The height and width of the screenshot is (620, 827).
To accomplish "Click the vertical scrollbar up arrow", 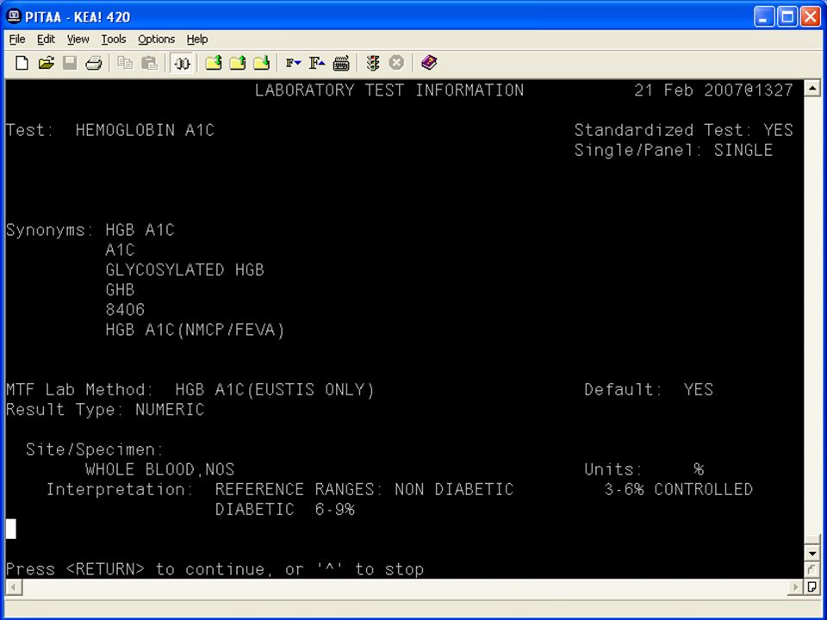I will (812, 88).
